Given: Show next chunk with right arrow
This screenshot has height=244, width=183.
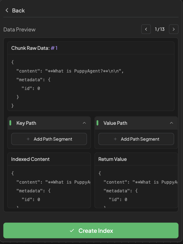Looking at the screenshot, I should coord(174,29).
